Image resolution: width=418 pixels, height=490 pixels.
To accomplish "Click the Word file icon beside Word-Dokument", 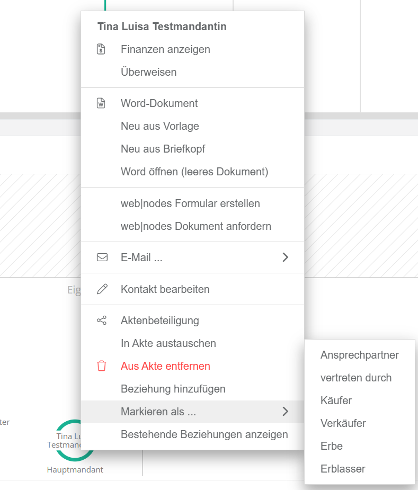I will click(x=101, y=103).
